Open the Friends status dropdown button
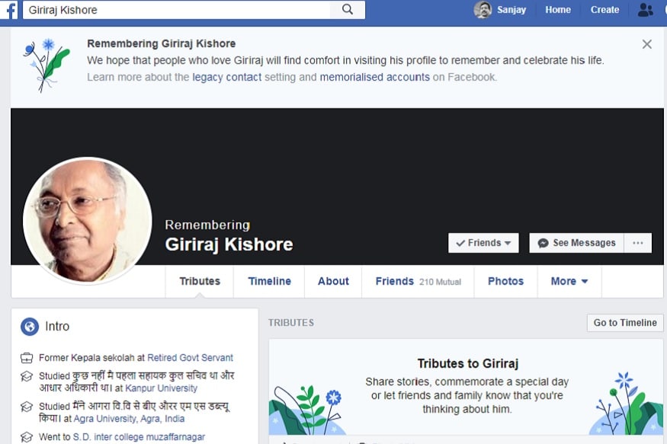667x444 pixels. pos(483,243)
